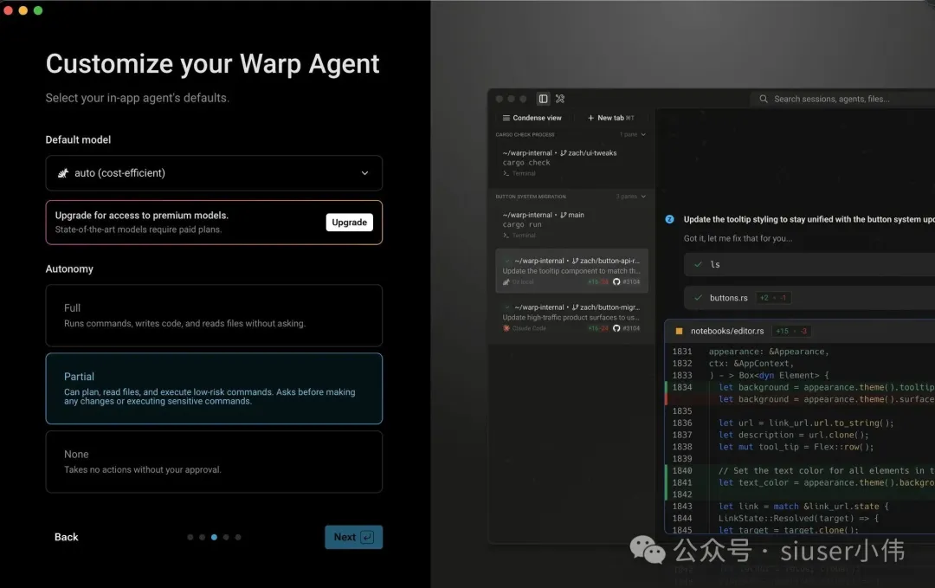Click the +2 -1 diff badge
The width and height of the screenshot is (935, 588).
[773, 298]
